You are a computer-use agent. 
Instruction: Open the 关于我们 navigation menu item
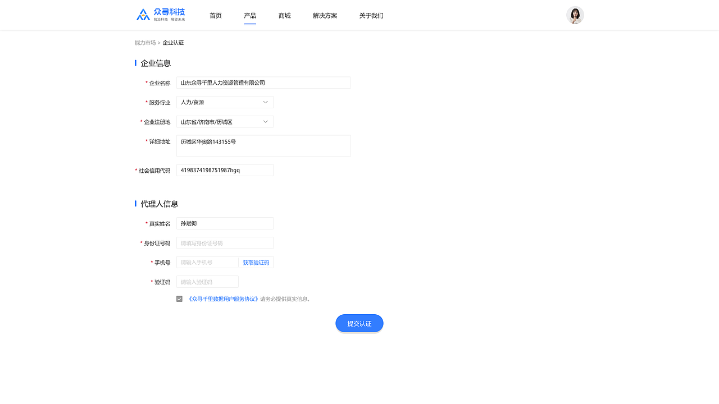pos(371,16)
